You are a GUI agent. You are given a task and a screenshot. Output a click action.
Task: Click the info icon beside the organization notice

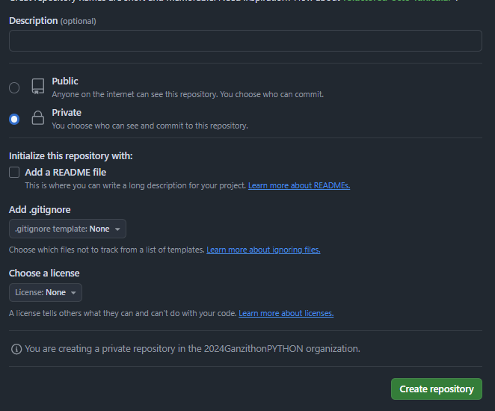coord(16,349)
